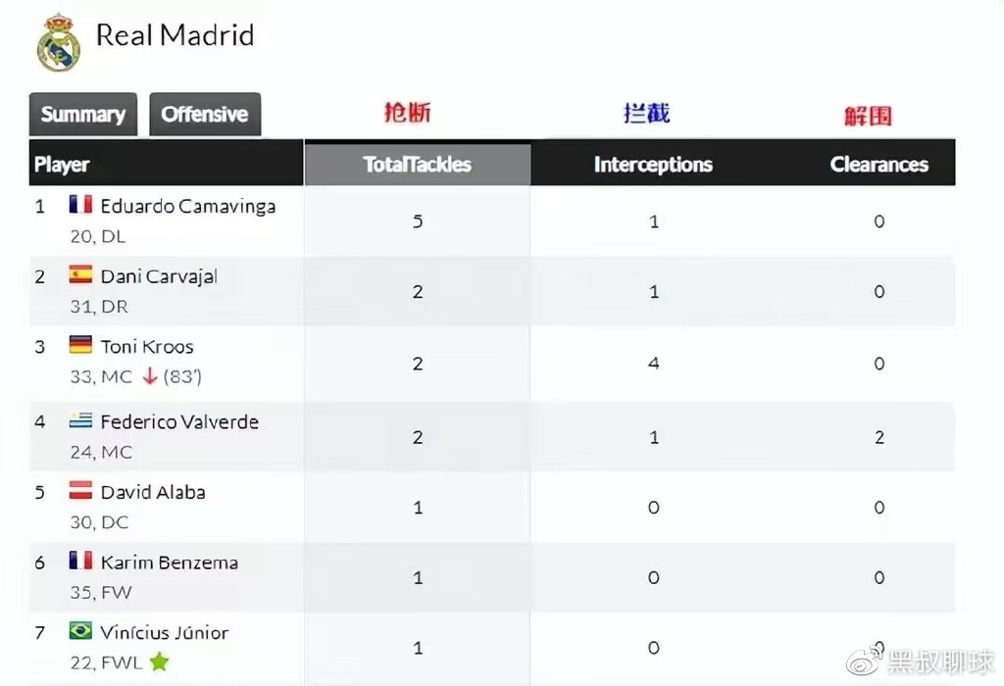Switch to the Summary tab
The image size is (1004, 686).
coord(83,114)
